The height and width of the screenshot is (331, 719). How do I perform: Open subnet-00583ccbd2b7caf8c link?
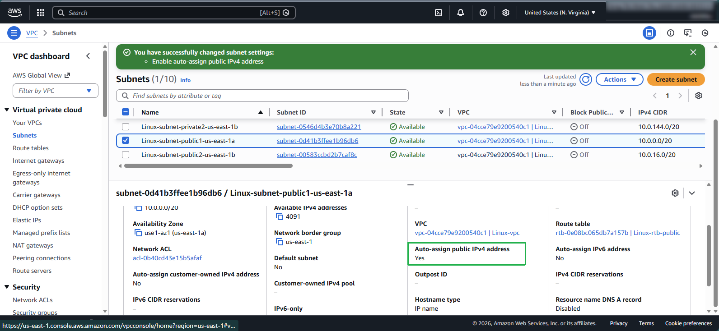click(317, 155)
